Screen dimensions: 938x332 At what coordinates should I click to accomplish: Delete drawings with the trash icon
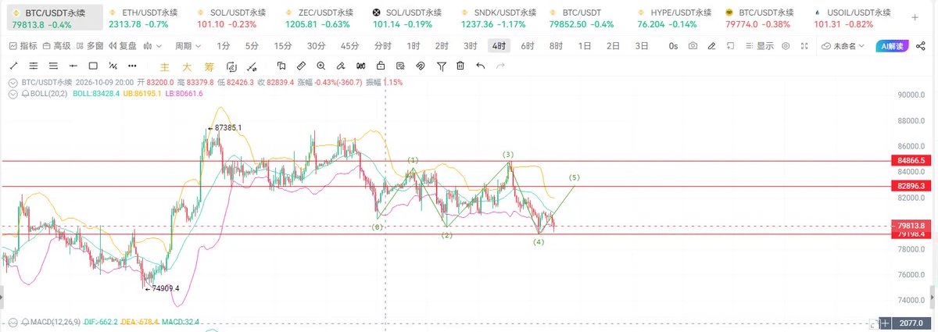(x=460, y=66)
